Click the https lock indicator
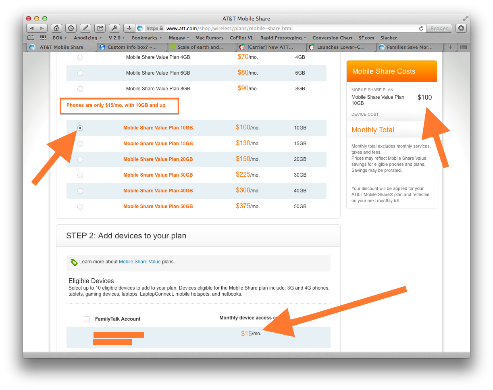The image size is (493, 390). (155, 28)
